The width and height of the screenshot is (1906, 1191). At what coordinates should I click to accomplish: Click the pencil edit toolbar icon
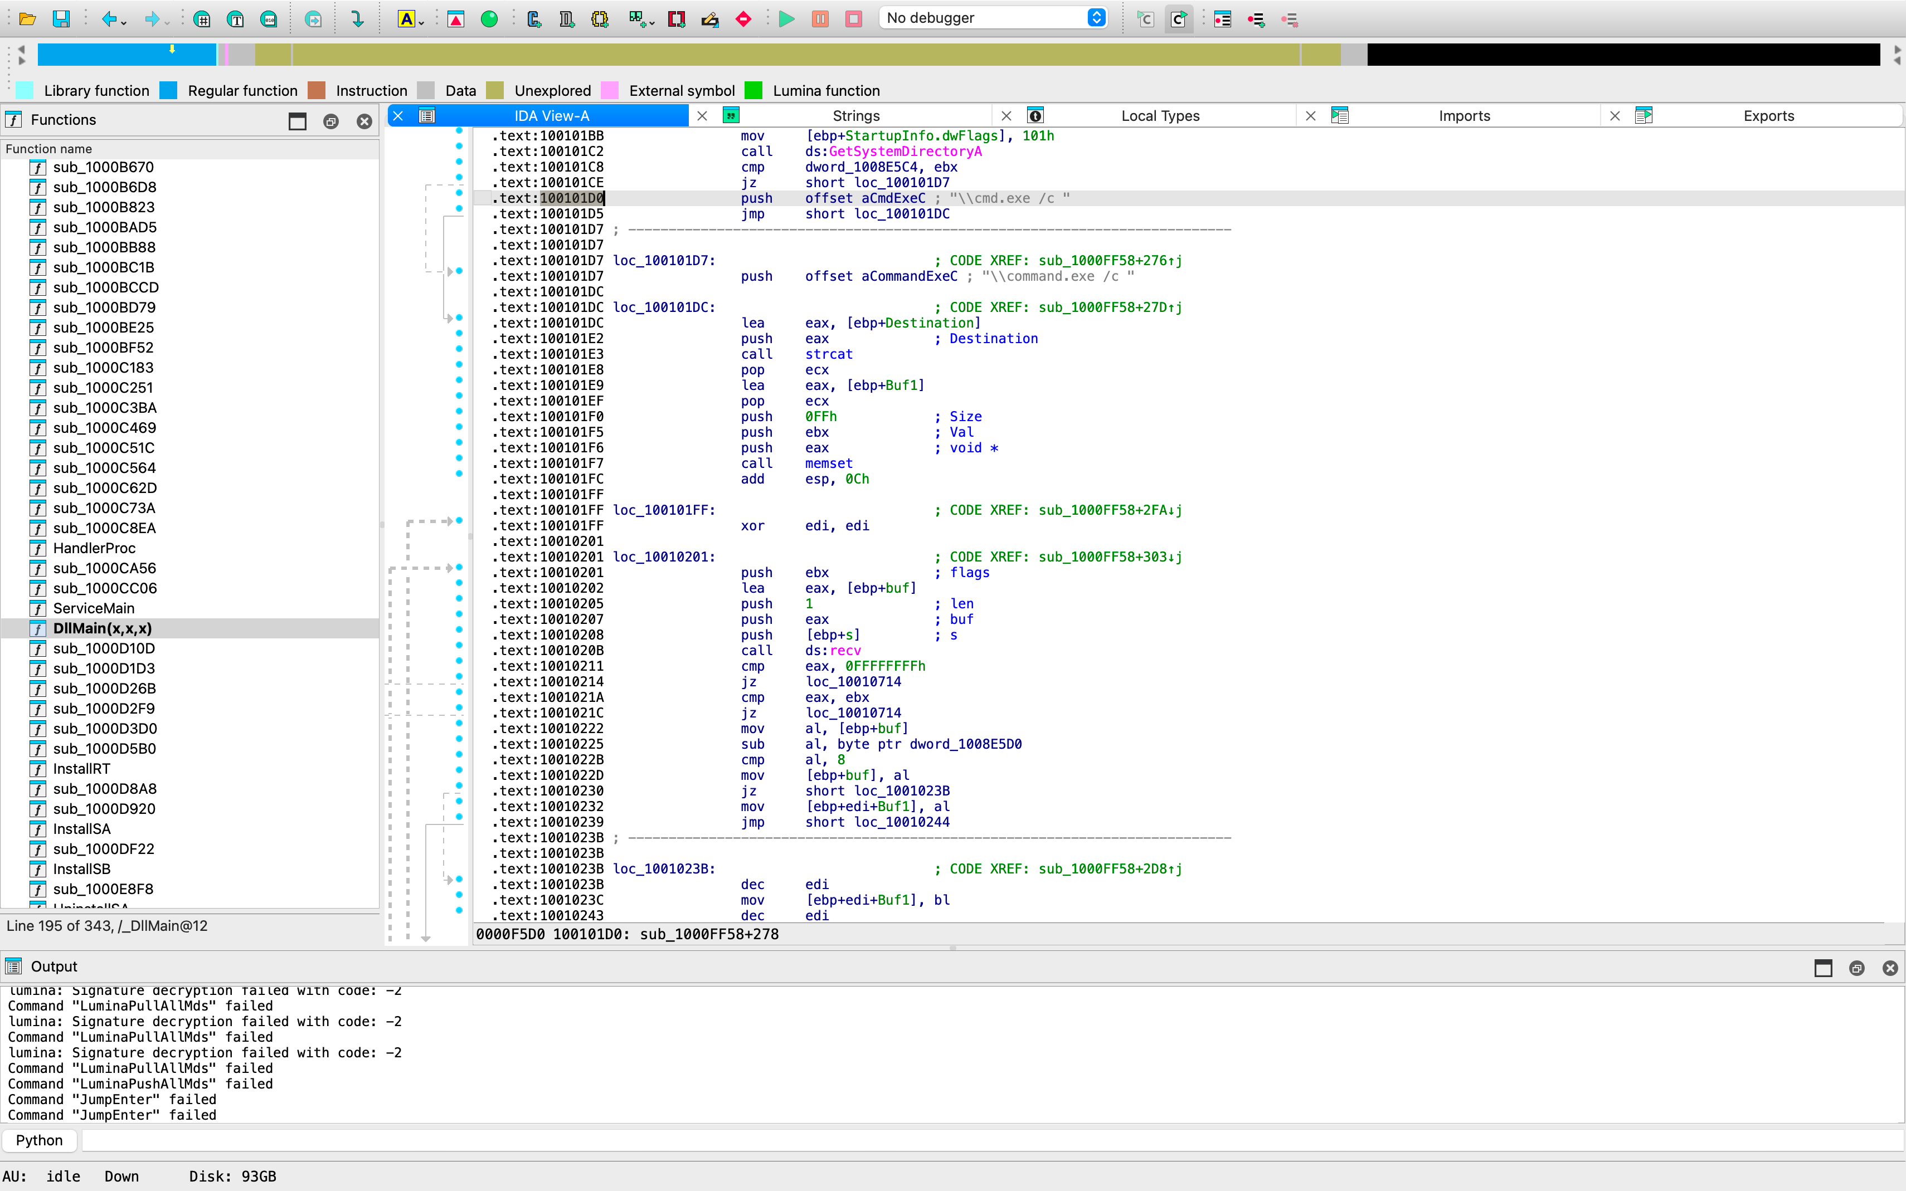[710, 19]
